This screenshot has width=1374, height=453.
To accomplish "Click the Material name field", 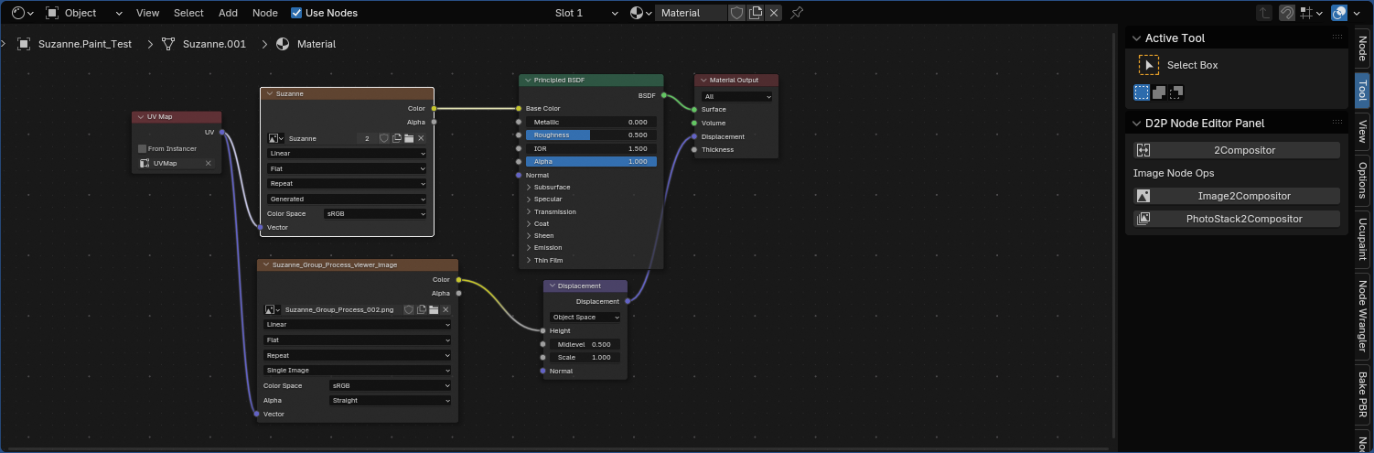I will coord(692,13).
